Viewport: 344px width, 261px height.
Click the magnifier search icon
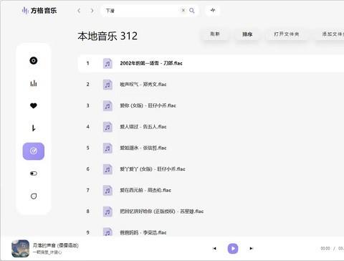click(x=192, y=10)
